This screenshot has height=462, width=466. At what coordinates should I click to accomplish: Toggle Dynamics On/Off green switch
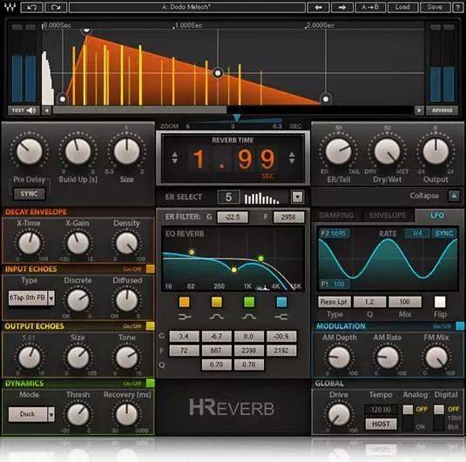tap(150, 383)
